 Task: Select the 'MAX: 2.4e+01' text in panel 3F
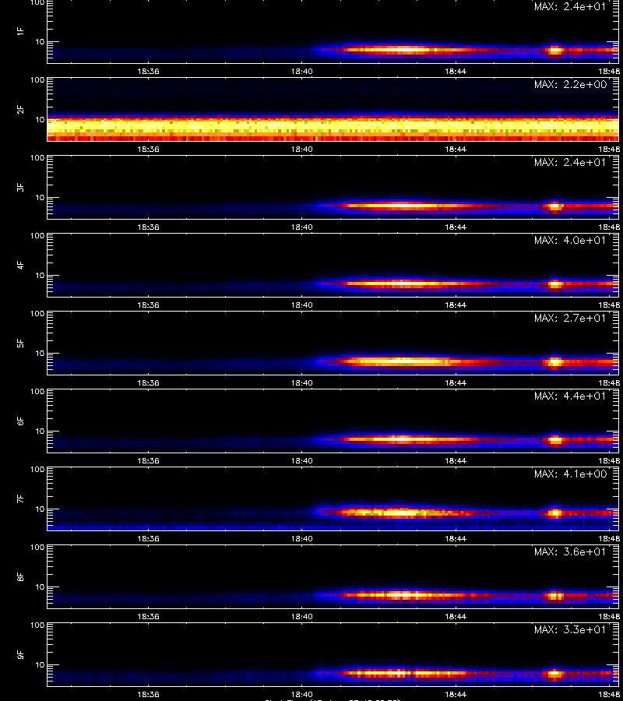pyautogui.click(x=570, y=162)
